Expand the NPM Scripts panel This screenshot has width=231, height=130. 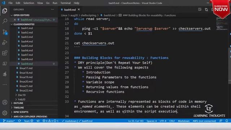pos(21,112)
